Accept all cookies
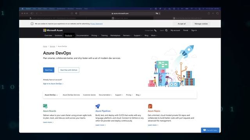 [182, 24]
